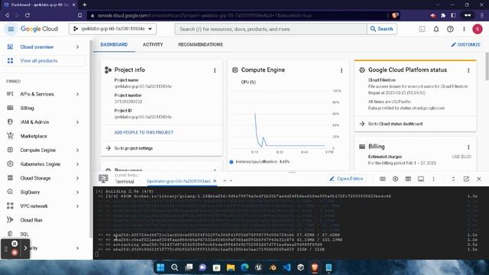Open Billing in the sidebar
Screen dimensions: 489x275
(x=28, y=108)
